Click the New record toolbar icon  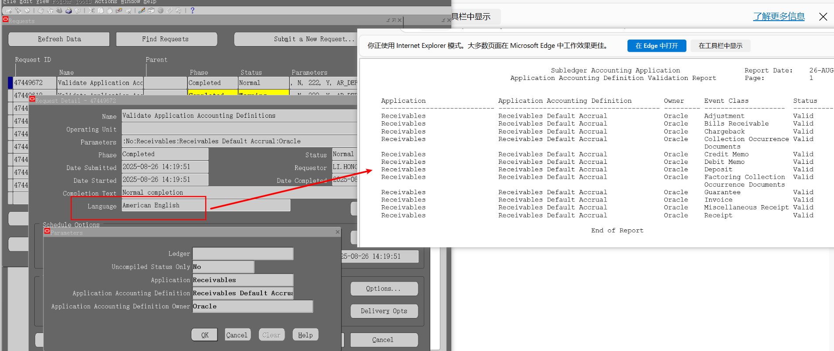[x=9, y=11]
